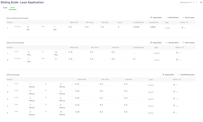Apply Rates for Difficulty Charges
Screen dimensions: 203x122
(168, 75)
